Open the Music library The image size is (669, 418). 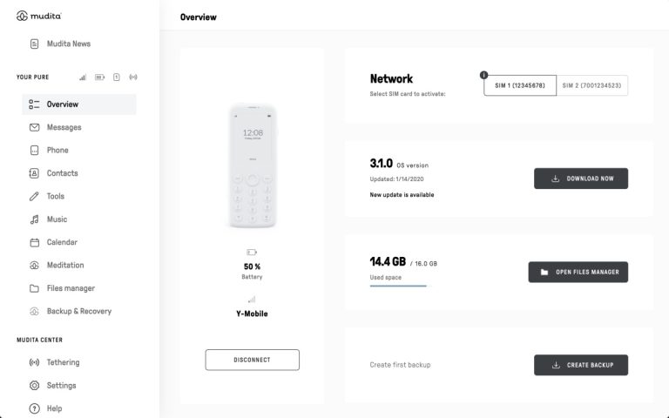[57, 219]
